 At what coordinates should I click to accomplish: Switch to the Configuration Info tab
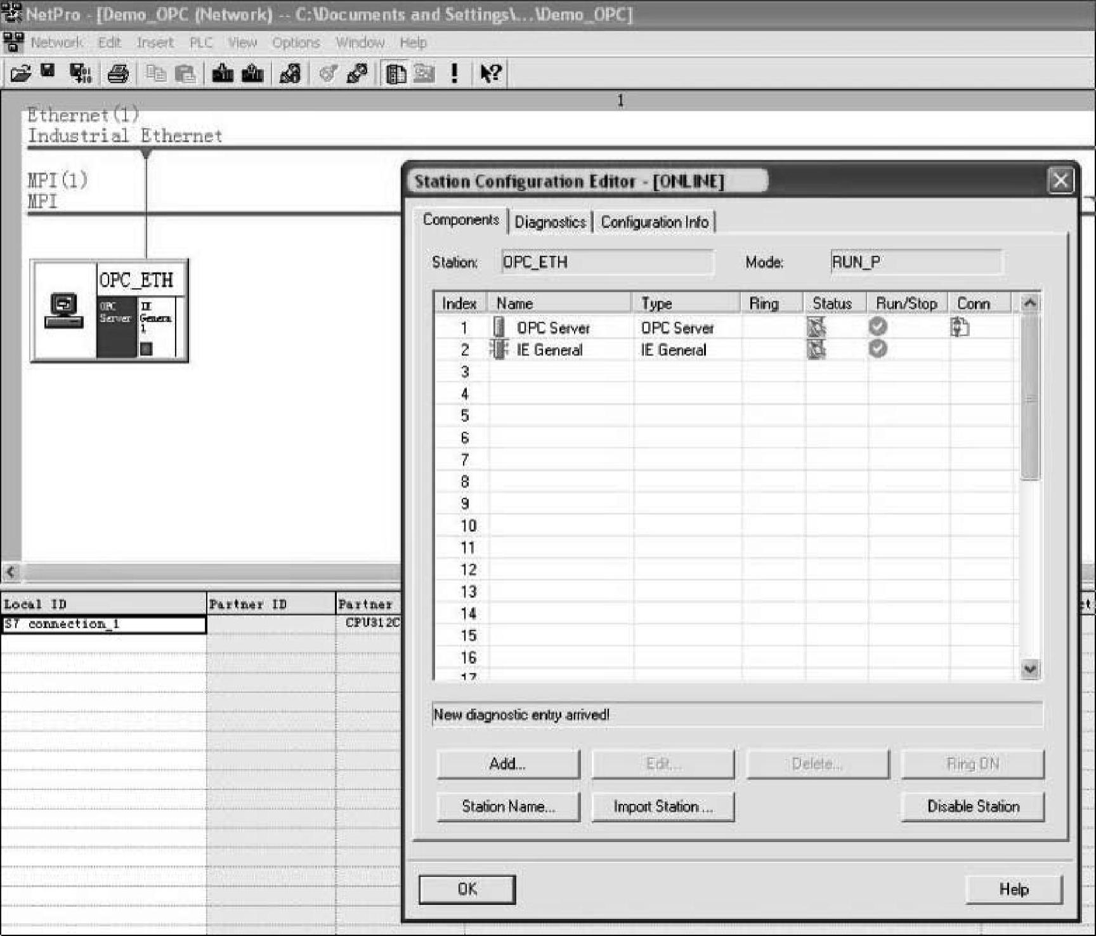click(x=655, y=222)
